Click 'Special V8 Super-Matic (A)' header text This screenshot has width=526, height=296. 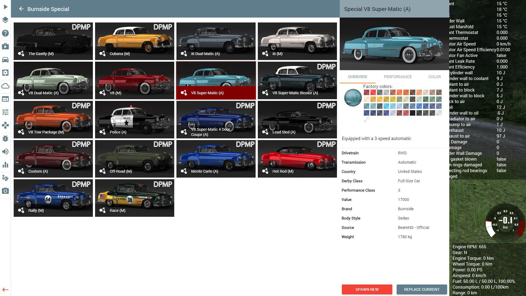click(377, 9)
